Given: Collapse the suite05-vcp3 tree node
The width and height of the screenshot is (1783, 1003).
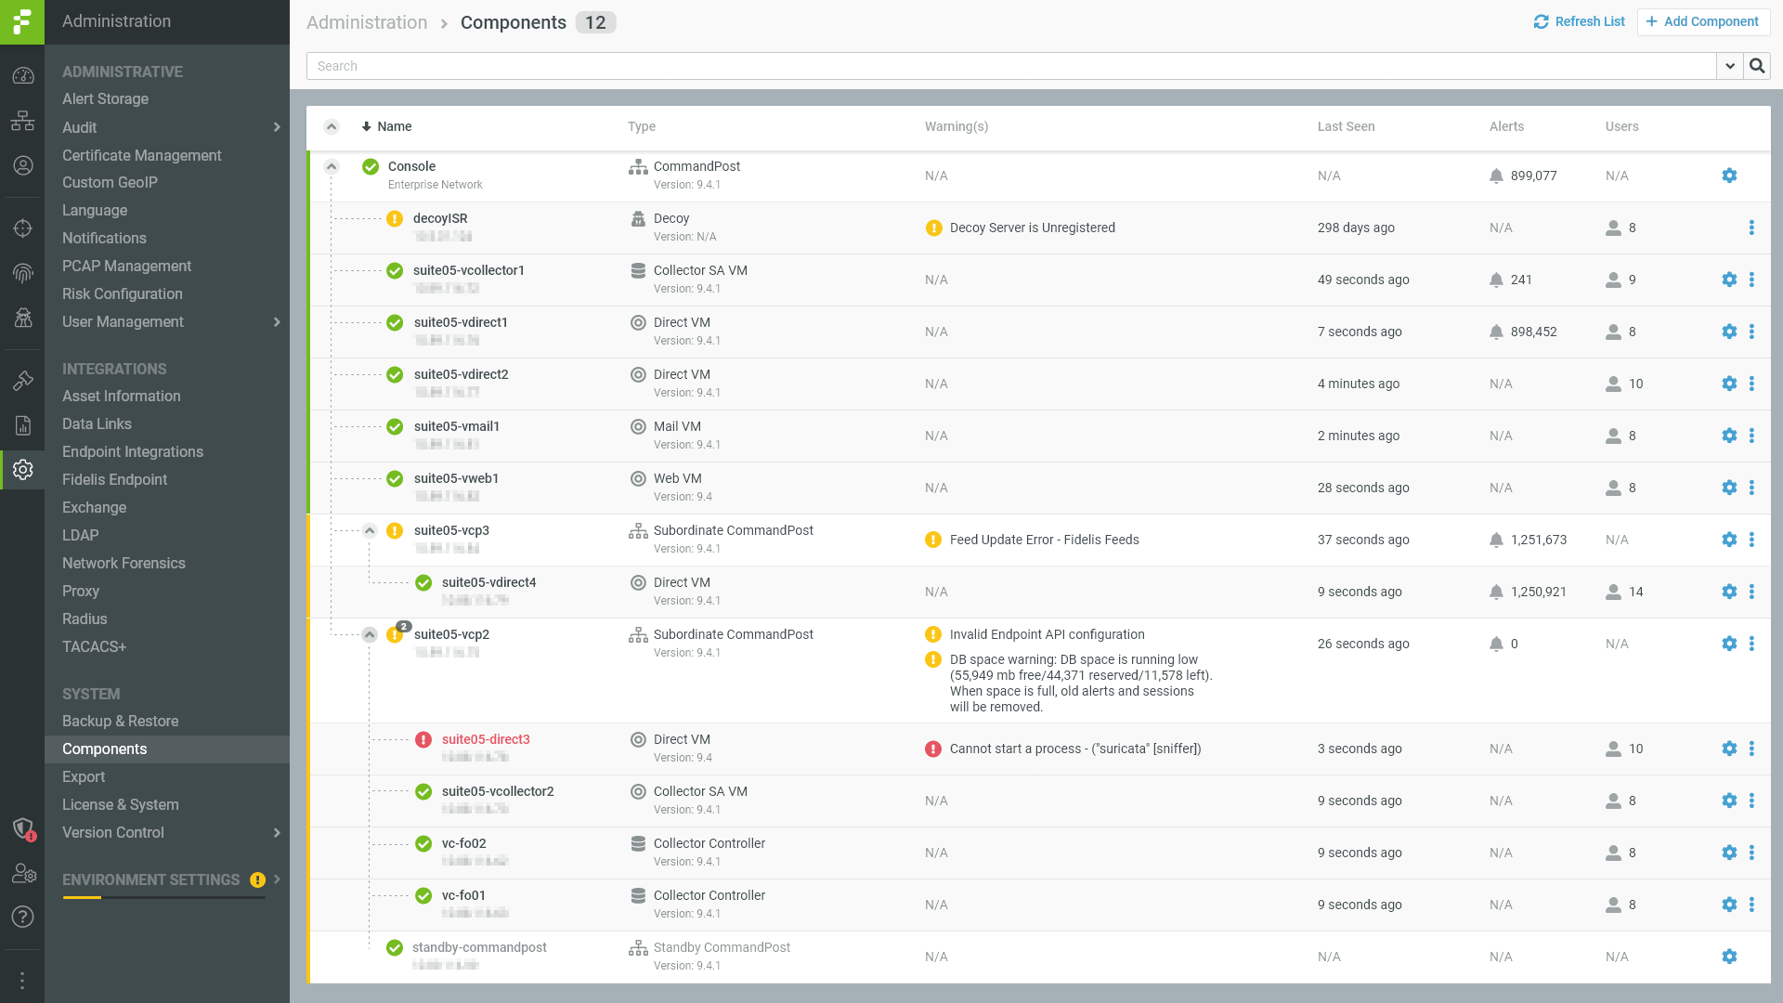Looking at the screenshot, I should coord(370,531).
